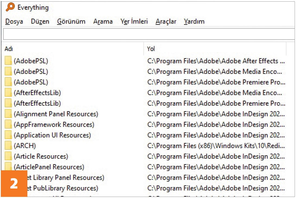This screenshot has height=198, width=296.
Task: Click folder icon of (AdobePSL) in Media Encoder
Action: 8,71
